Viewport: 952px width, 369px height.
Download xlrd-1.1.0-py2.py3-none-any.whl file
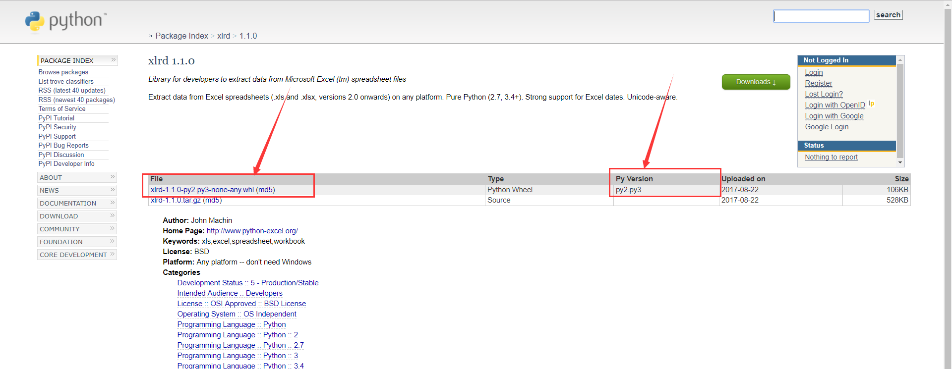tap(202, 190)
